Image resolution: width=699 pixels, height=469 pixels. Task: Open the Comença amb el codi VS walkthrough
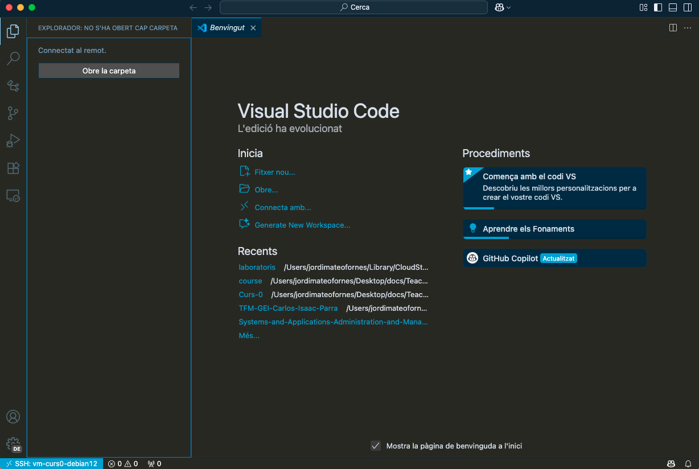(554, 188)
